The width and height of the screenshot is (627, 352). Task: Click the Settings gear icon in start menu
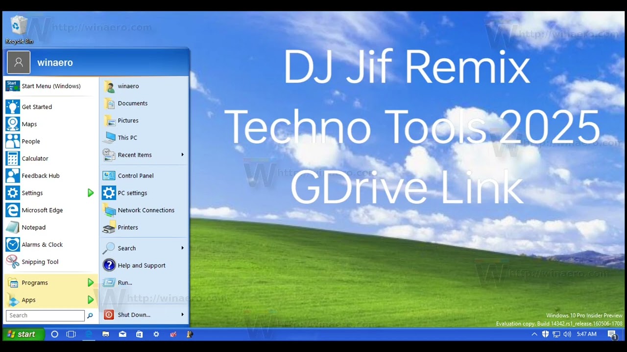coord(13,193)
